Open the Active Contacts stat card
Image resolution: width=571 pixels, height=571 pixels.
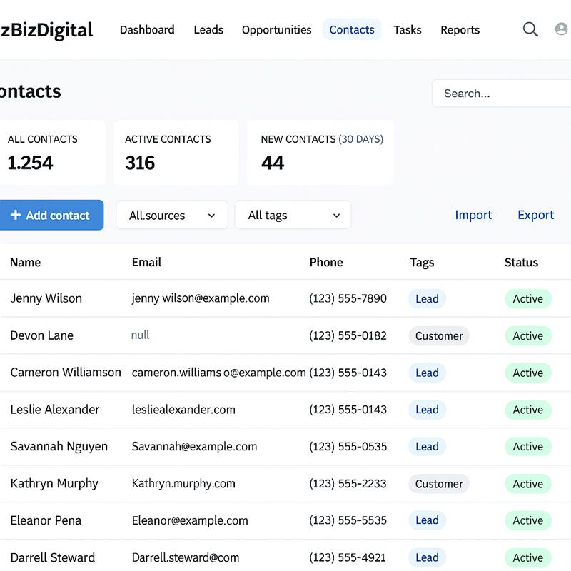click(x=176, y=152)
